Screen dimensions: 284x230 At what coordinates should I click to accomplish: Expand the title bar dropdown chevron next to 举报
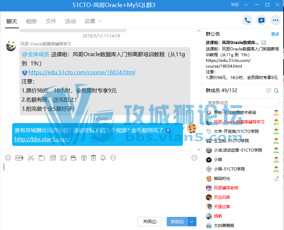click(x=246, y=5)
